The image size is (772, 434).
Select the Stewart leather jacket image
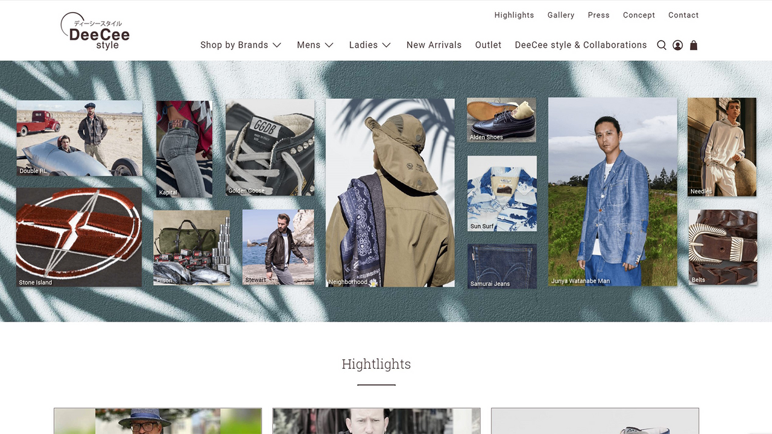278,247
